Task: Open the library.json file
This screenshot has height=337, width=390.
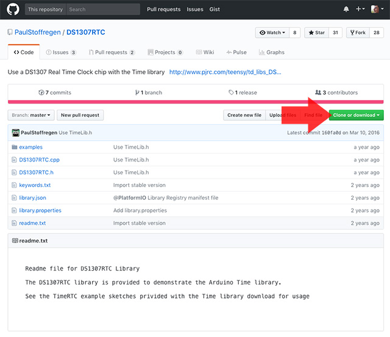Action: (32, 197)
